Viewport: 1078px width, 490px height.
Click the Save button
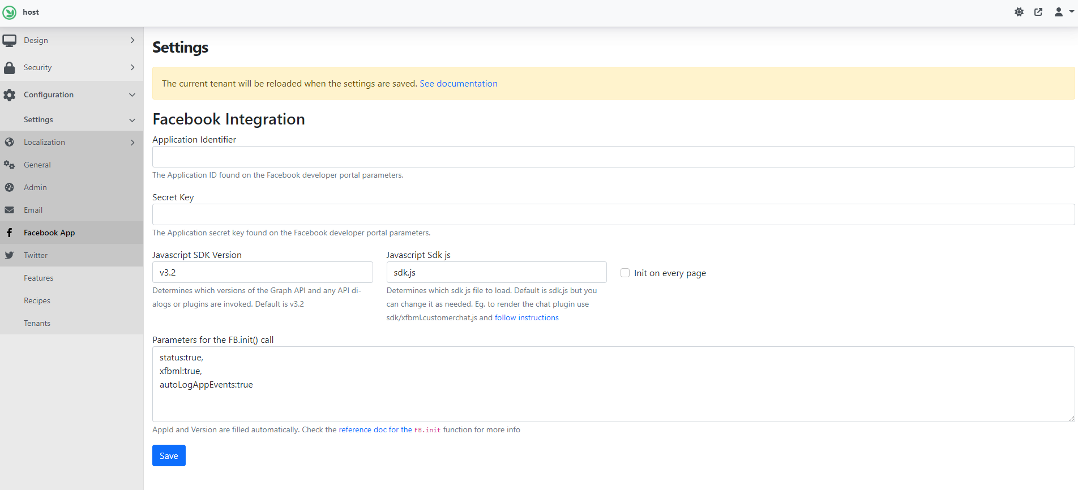169,455
